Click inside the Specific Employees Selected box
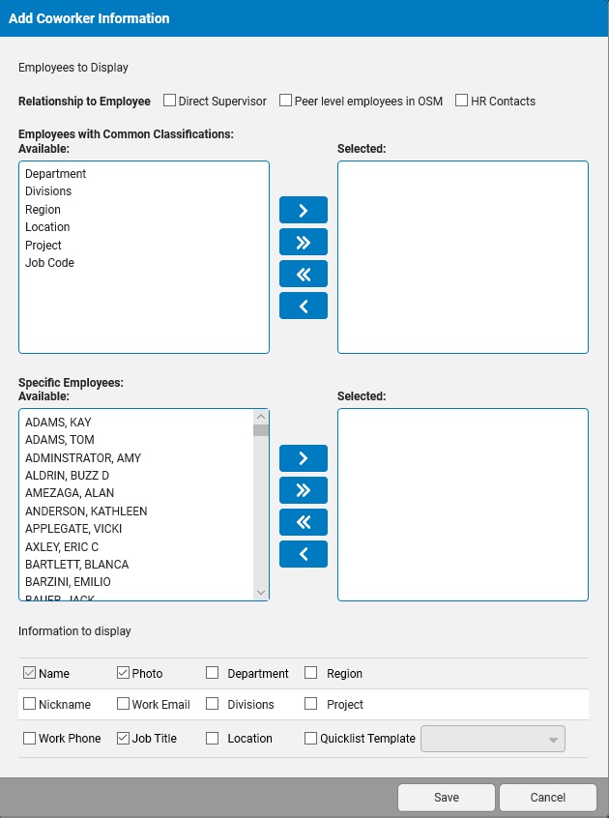Image resolution: width=609 pixels, height=818 pixels. click(x=463, y=505)
